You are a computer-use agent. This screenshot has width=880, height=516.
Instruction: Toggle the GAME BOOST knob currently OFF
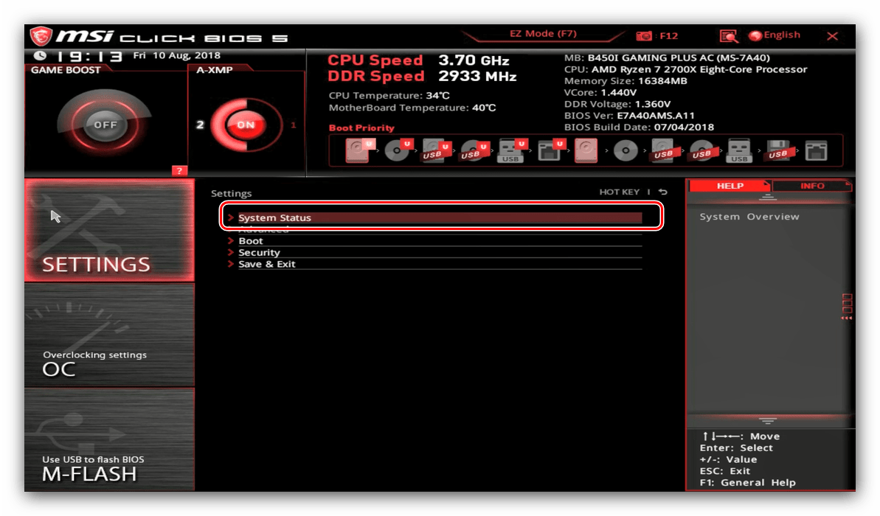(105, 125)
